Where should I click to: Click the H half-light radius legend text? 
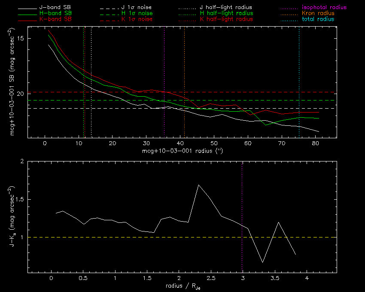tap(226, 13)
